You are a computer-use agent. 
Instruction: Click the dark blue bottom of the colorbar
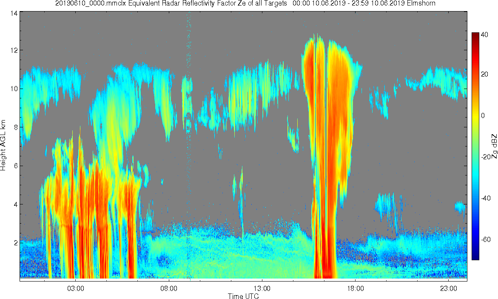pos(475,256)
